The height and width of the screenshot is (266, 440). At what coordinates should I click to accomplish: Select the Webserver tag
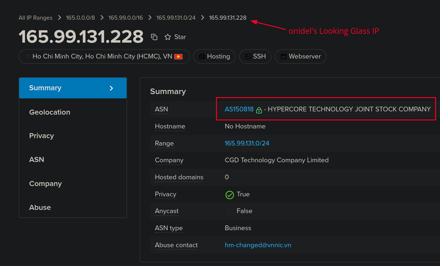[x=300, y=56]
